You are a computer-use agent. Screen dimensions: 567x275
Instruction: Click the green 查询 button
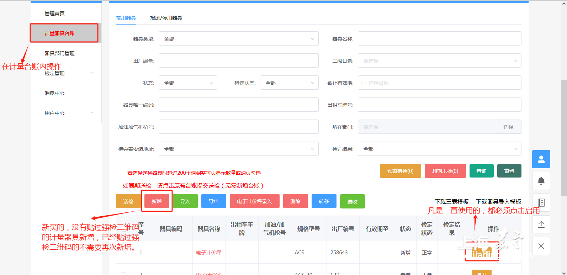click(481, 171)
